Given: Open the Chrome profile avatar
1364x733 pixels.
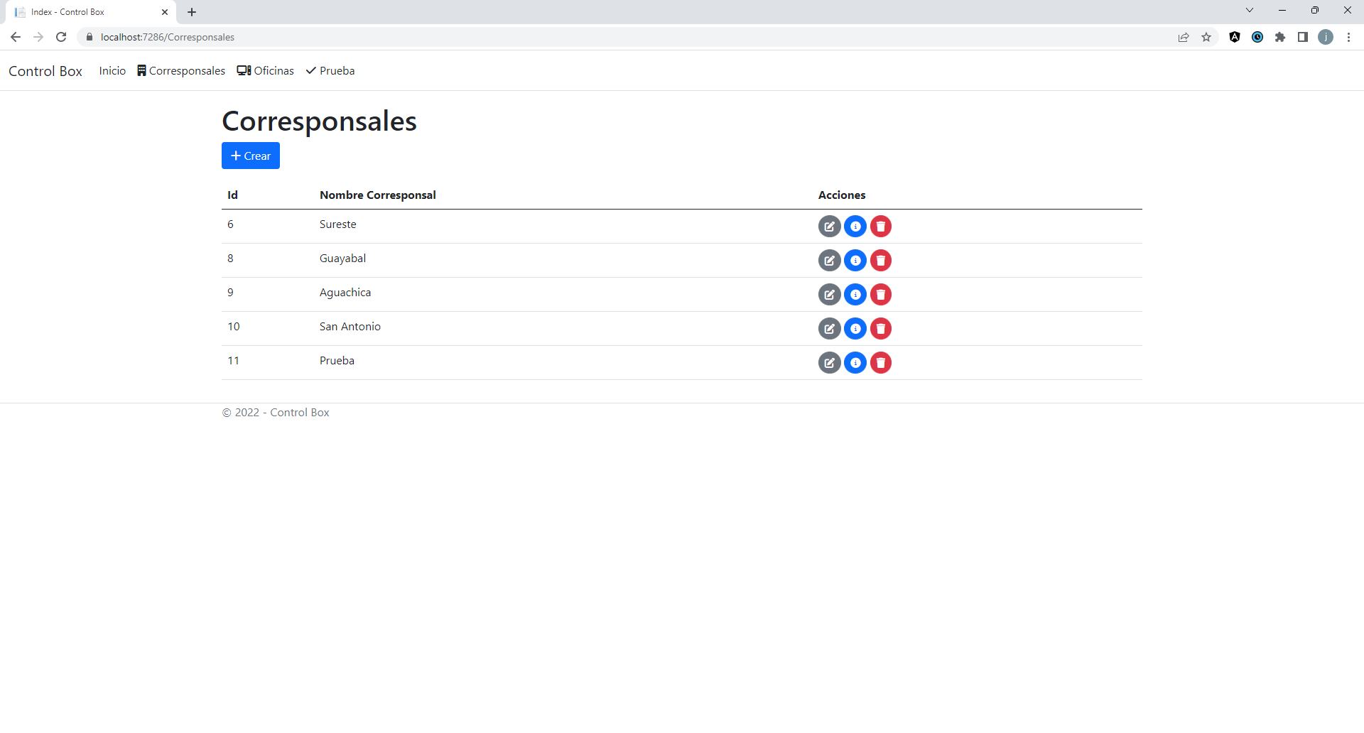Looking at the screenshot, I should tap(1326, 37).
